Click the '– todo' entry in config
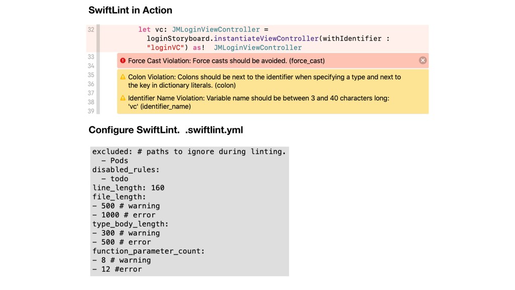 [115, 179]
